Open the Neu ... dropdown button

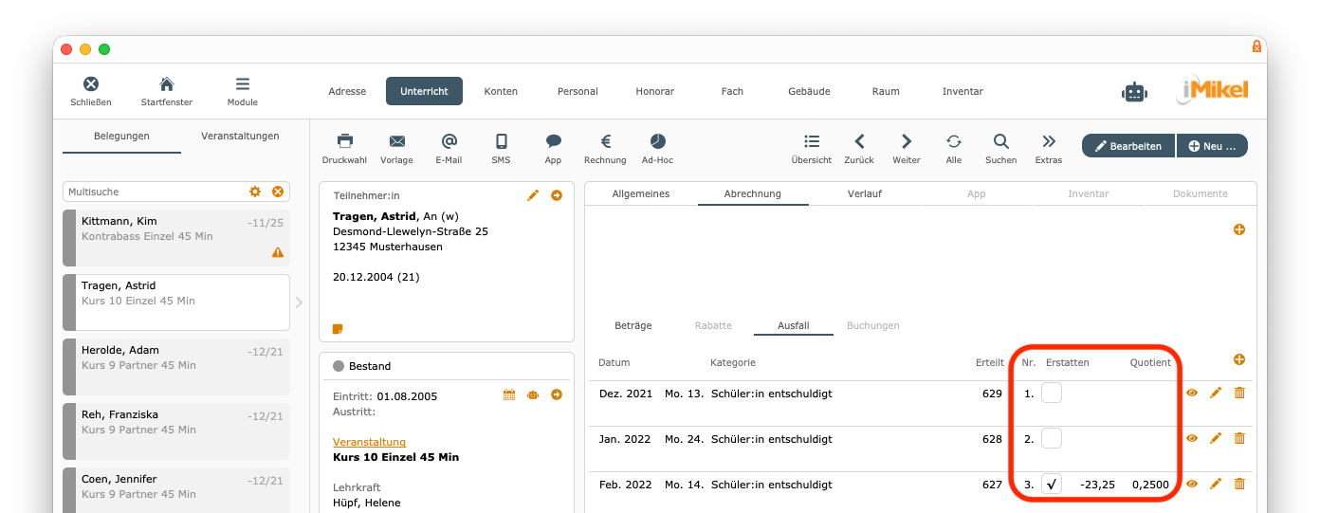1212,146
